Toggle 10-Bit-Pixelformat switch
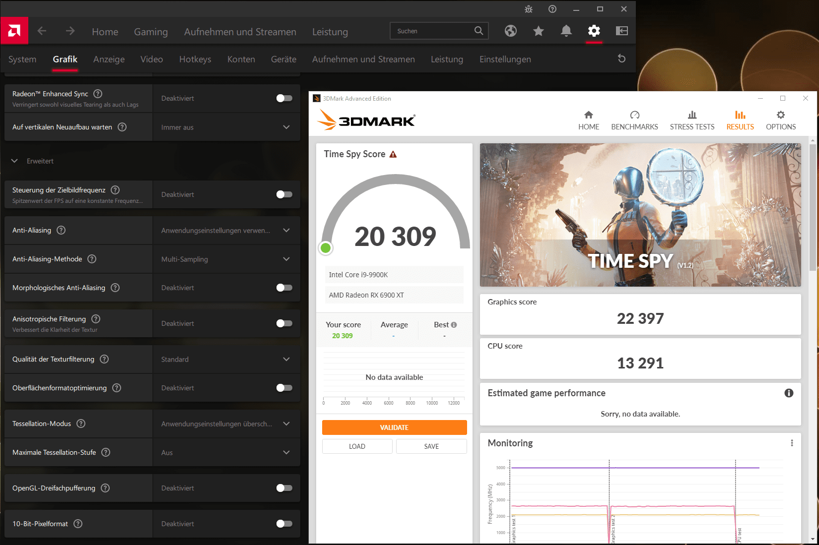 tap(284, 524)
